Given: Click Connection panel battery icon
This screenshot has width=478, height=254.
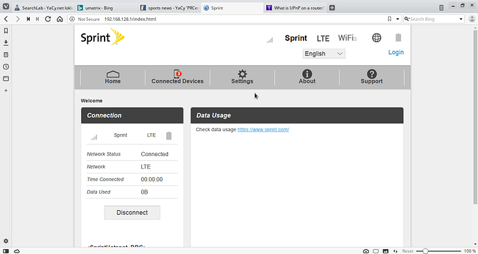Looking at the screenshot, I should tap(168, 135).
